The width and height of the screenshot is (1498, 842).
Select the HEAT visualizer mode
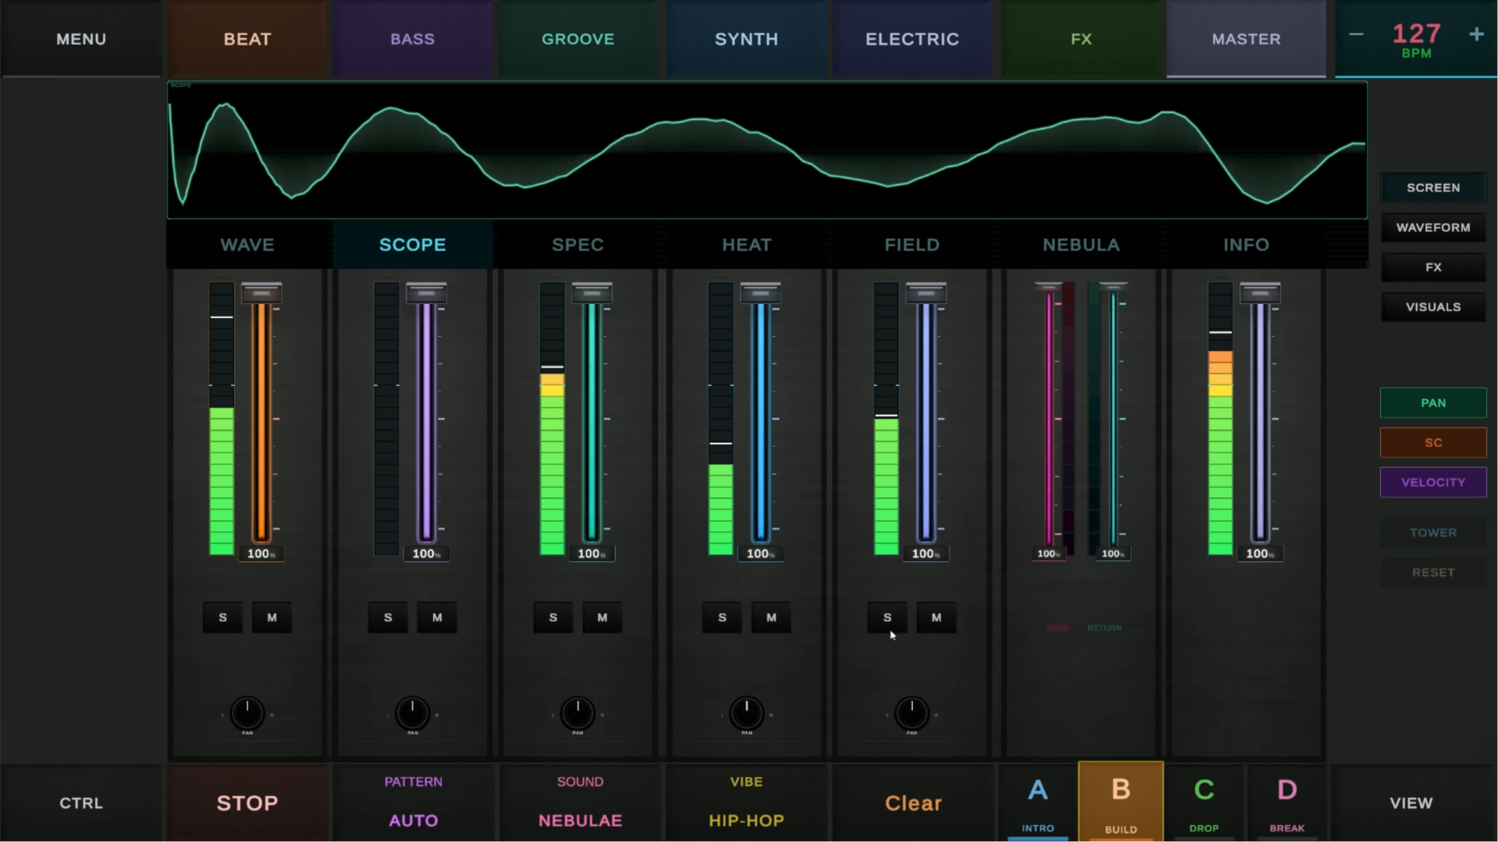point(746,245)
